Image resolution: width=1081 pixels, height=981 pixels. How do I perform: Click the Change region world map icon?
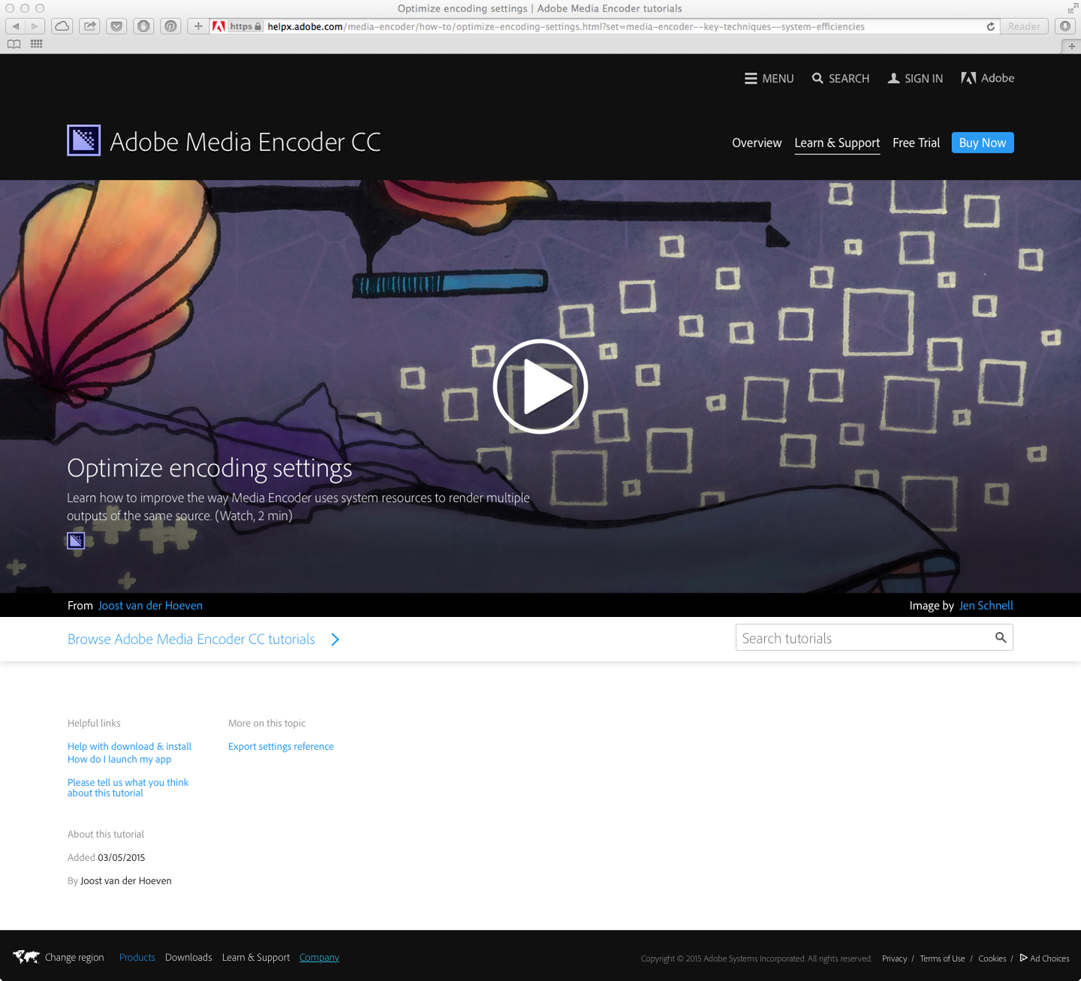coord(26,956)
